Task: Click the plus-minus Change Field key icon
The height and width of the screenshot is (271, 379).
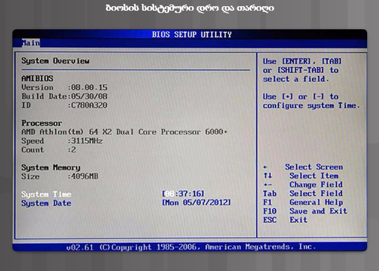Action: click(x=267, y=185)
